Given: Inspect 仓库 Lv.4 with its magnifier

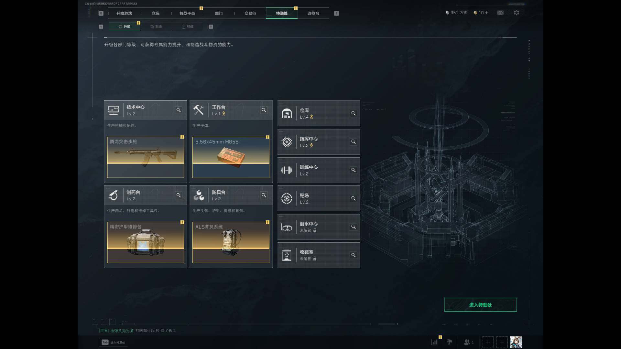Looking at the screenshot, I should (354, 113).
